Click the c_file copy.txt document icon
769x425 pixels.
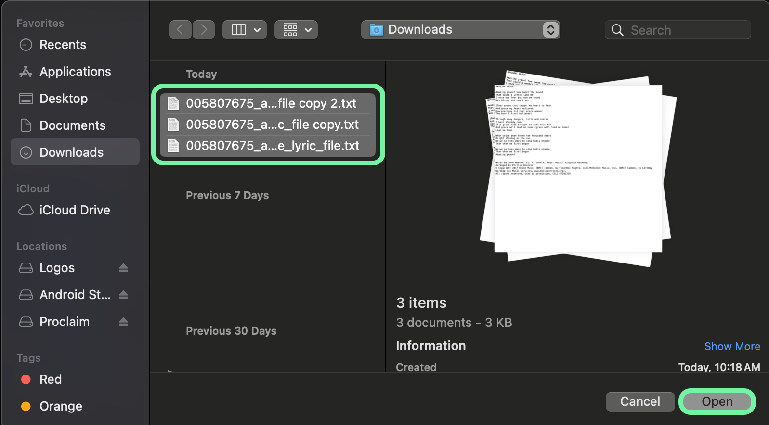tap(173, 125)
